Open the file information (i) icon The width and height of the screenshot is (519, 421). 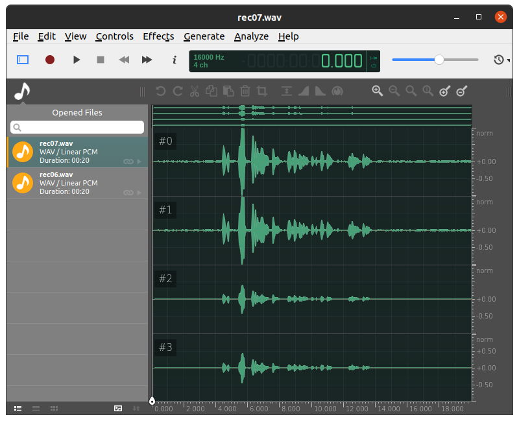pos(175,60)
